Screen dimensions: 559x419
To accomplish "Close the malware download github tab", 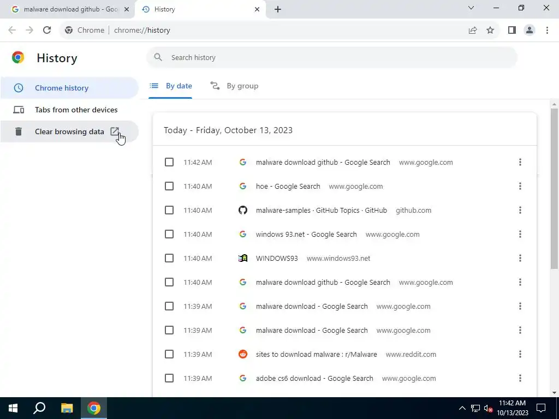I will pos(127,9).
